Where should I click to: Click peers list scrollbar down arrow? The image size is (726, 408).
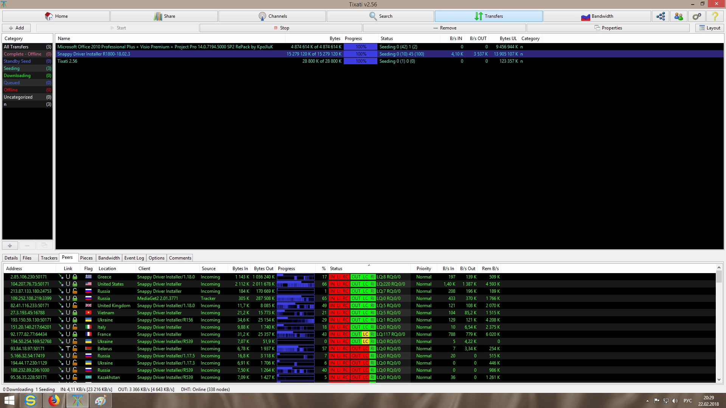click(x=719, y=380)
